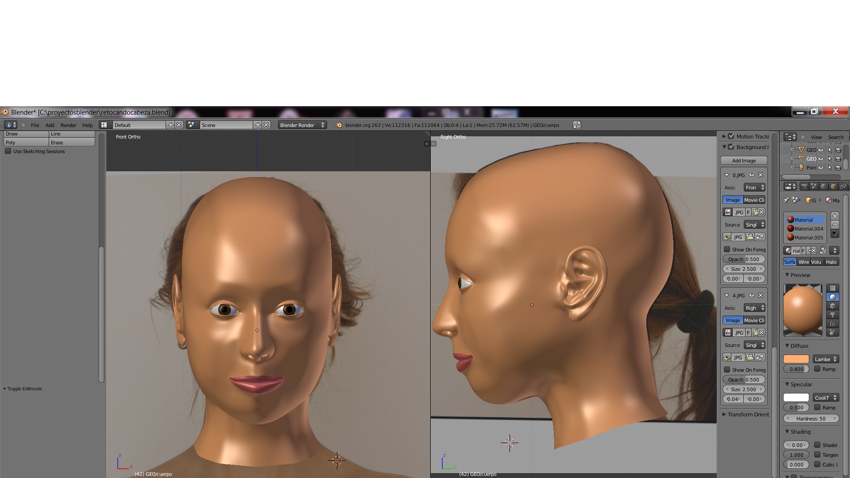
Task: Select monkey preview shape icon
Action: pyautogui.click(x=833, y=315)
